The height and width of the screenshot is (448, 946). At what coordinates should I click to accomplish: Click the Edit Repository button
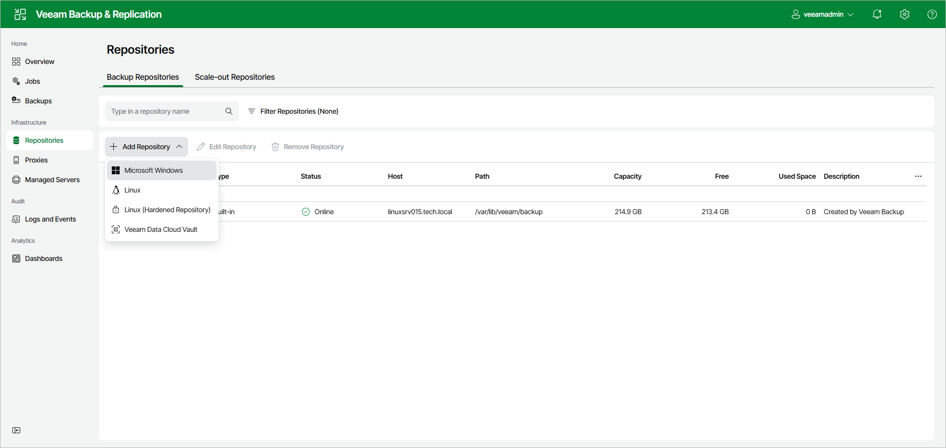(227, 147)
